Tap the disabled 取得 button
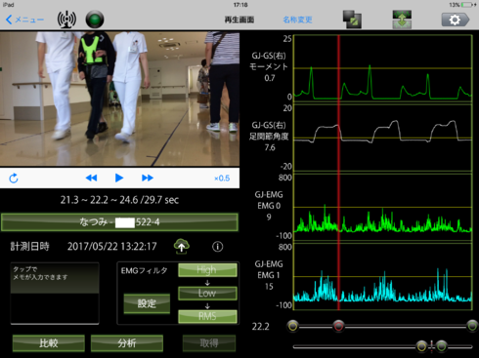 (209, 343)
